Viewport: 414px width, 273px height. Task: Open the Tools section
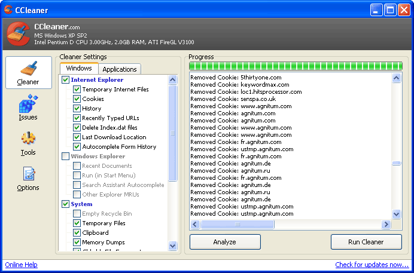click(28, 143)
